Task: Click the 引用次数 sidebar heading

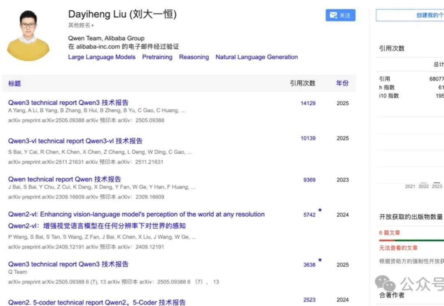Action: tap(392, 49)
